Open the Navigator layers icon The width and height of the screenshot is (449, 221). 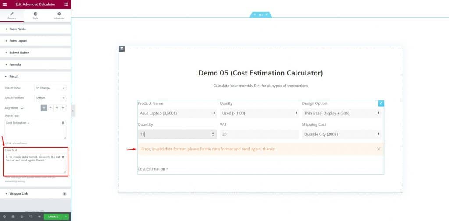click(x=13, y=217)
